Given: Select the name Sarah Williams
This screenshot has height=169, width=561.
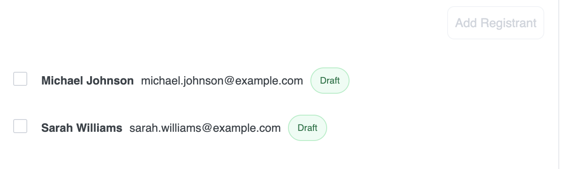Looking at the screenshot, I should (82, 128).
